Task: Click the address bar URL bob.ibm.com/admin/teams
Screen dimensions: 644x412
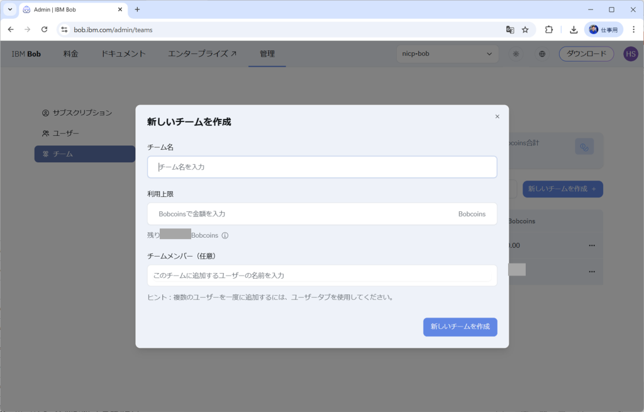Action: [x=113, y=30]
